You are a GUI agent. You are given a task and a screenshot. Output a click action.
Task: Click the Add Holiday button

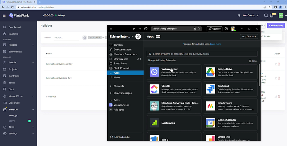276,26
